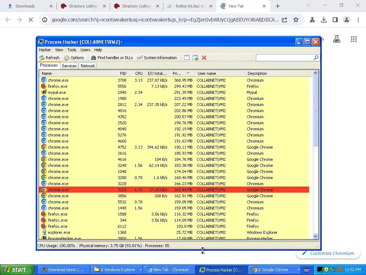Click the 291.39 MB memory value
This screenshot has height=275, width=366.
(183, 92)
